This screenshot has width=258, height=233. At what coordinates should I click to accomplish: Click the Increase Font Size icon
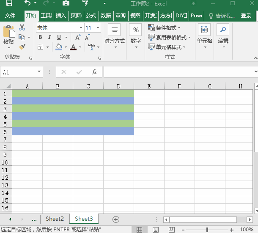click(x=78, y=37)
